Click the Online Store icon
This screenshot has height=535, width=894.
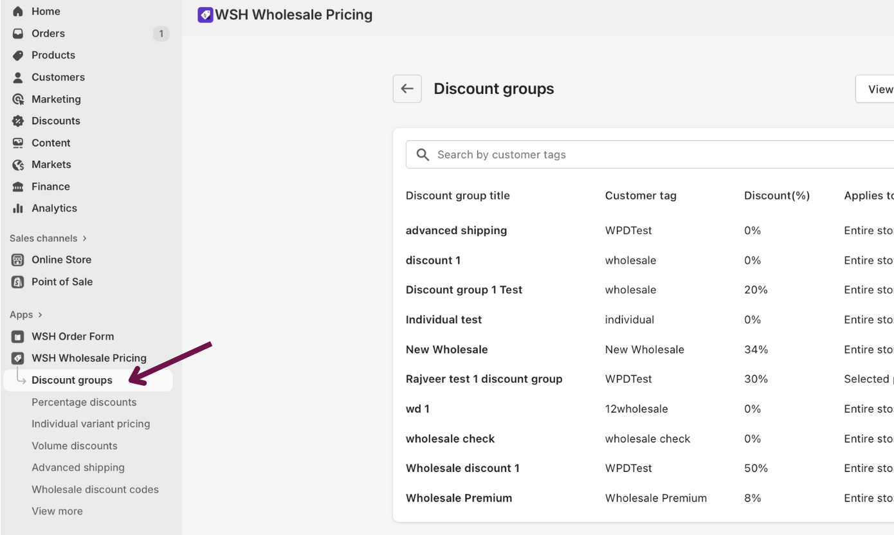click(18, 260)
